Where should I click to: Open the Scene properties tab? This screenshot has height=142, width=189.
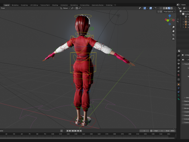[178, 71]
